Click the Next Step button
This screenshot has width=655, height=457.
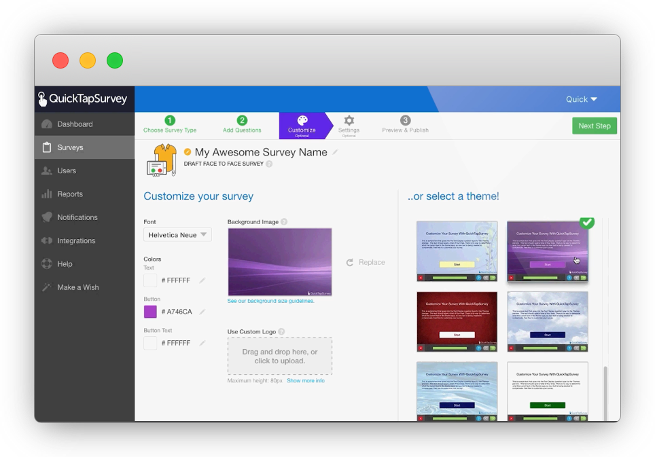(x=594, y=126)
